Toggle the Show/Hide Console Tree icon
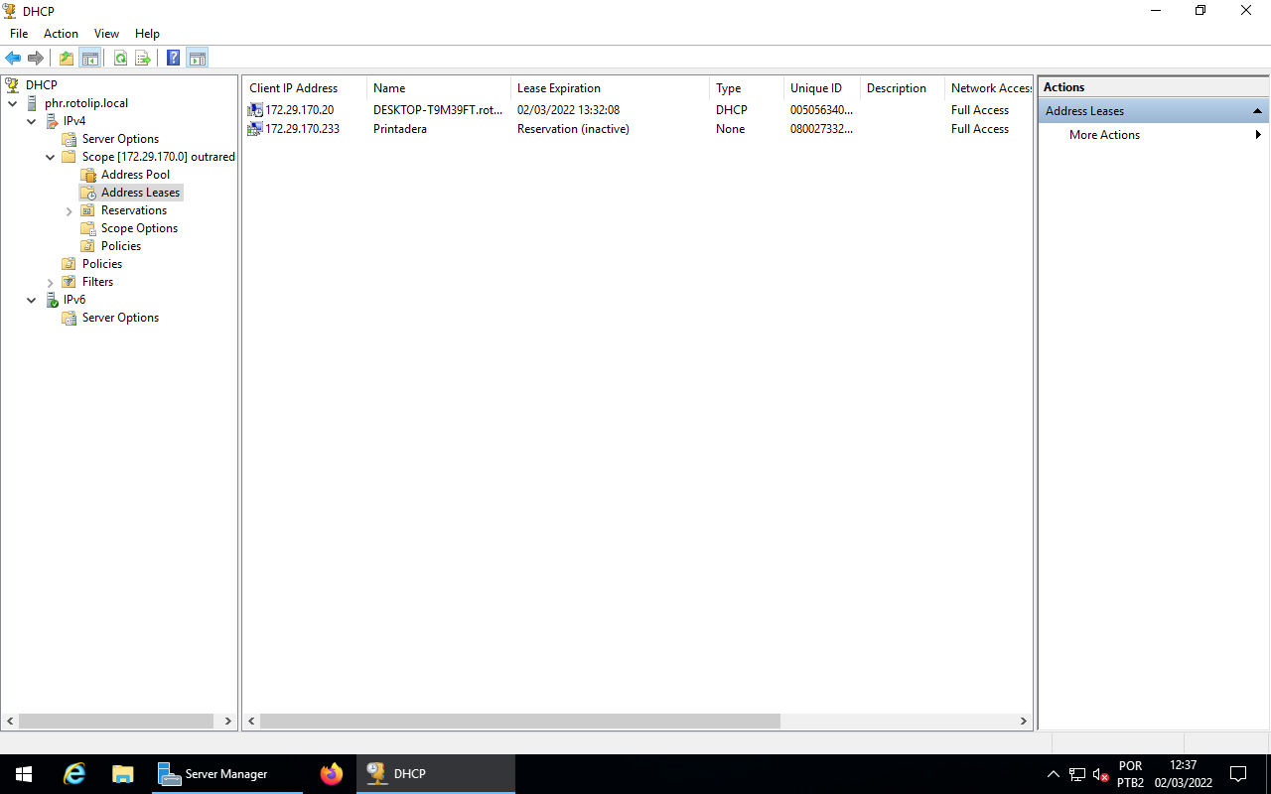1271x794 pixels. (x=90, y=58)
